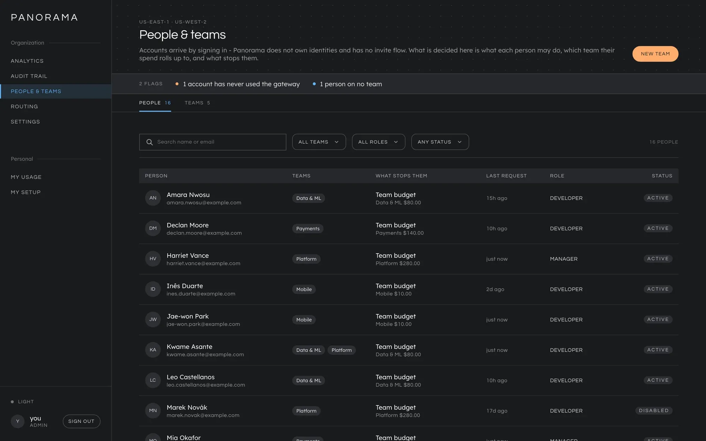Click the WHAT STOPS THEM column header
This screenshot has height=441, width=706.
(401, 176)
